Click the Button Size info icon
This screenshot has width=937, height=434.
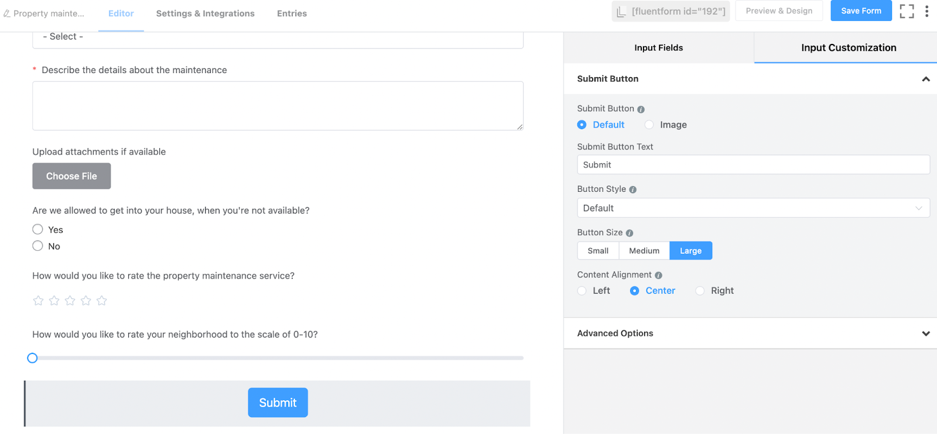pos(630,233)
